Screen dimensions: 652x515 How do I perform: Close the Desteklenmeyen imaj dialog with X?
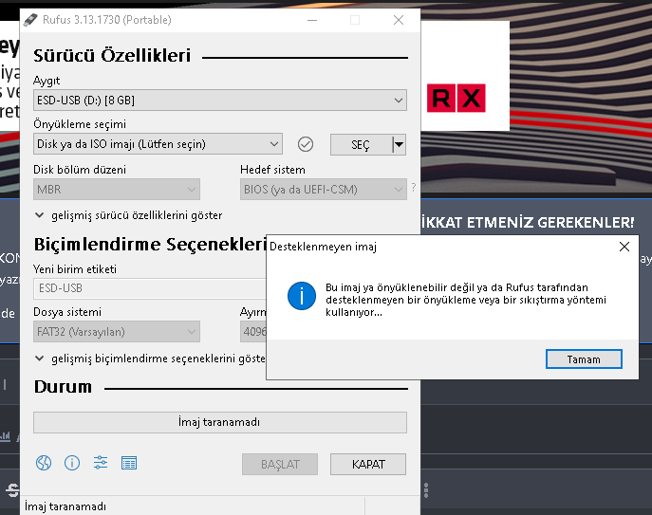tap(624, 247)
